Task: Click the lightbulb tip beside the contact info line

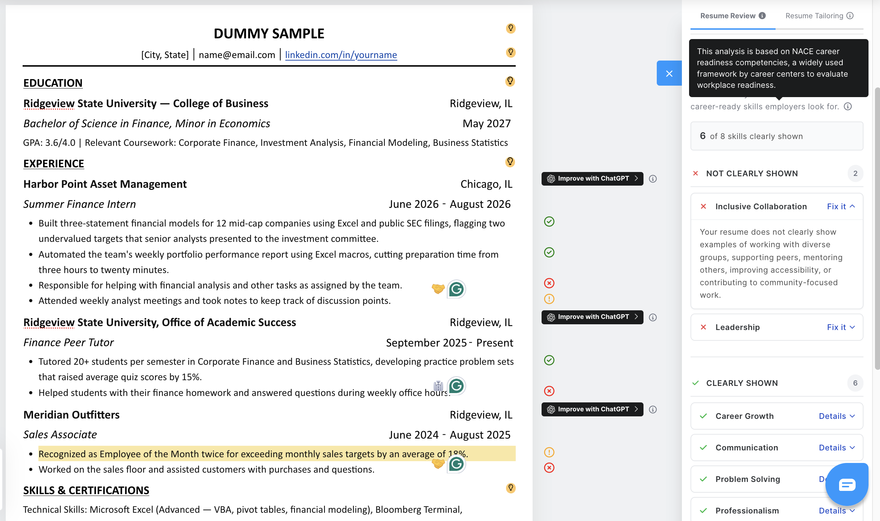Action: (x=511, y=53)
